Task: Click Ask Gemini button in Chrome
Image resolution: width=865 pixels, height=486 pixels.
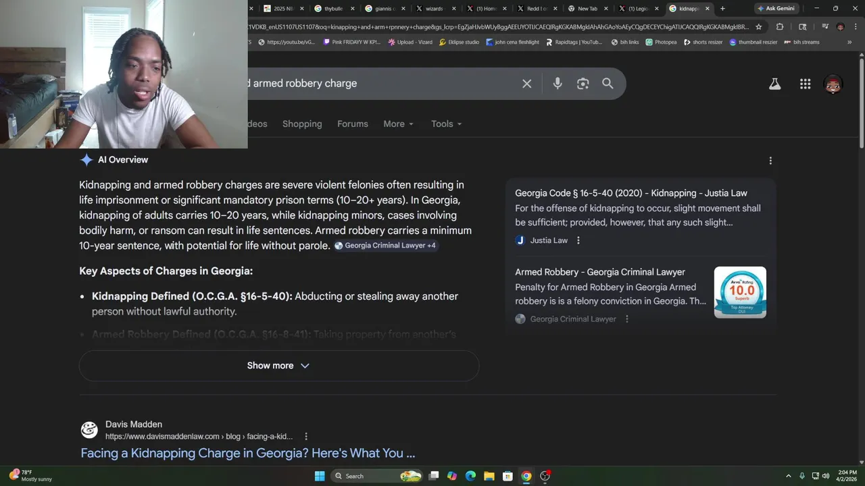Action: (776, 9)
